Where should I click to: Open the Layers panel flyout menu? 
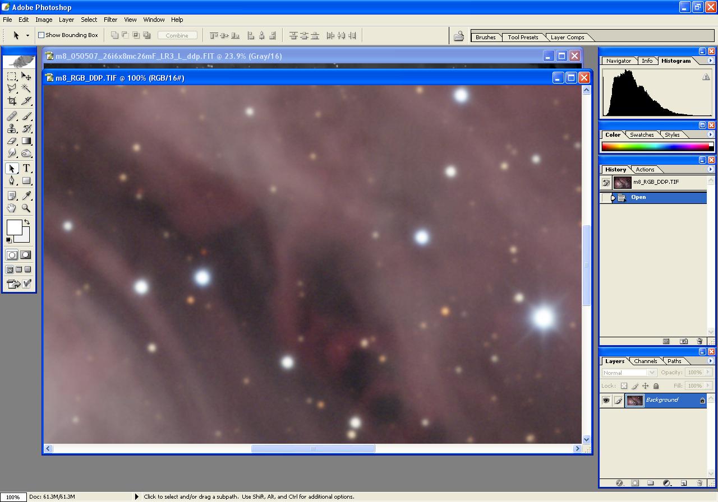[710, 361]
